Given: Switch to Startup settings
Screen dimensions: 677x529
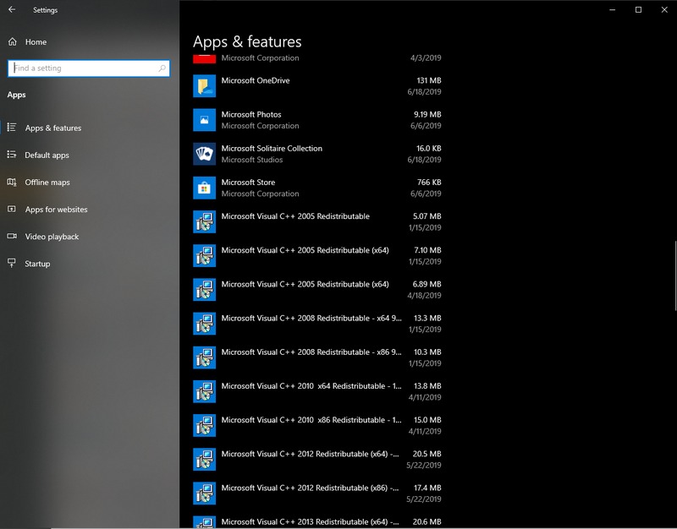Looking at the screenshot, I should [x=37, y=264].
